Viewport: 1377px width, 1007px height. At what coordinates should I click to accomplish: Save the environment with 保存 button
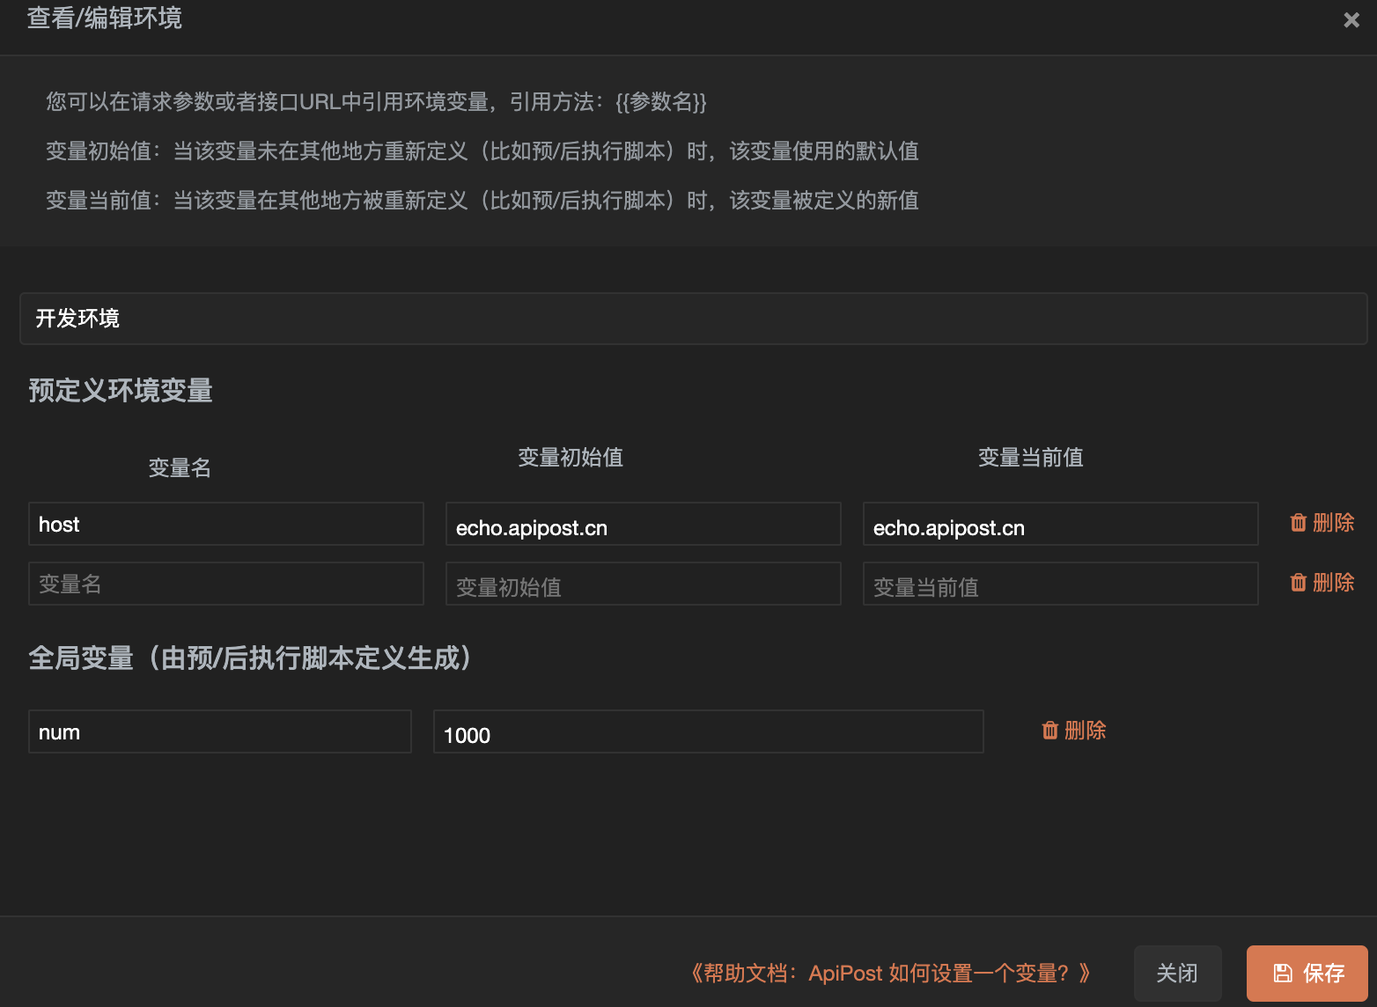tap(1307, 973)
